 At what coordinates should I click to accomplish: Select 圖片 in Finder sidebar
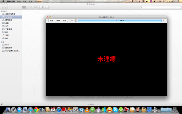coord(11,38)
